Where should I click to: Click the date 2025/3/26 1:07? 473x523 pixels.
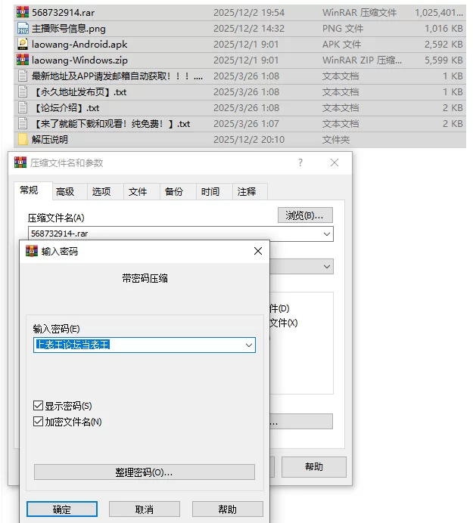(x=246, y=124)
